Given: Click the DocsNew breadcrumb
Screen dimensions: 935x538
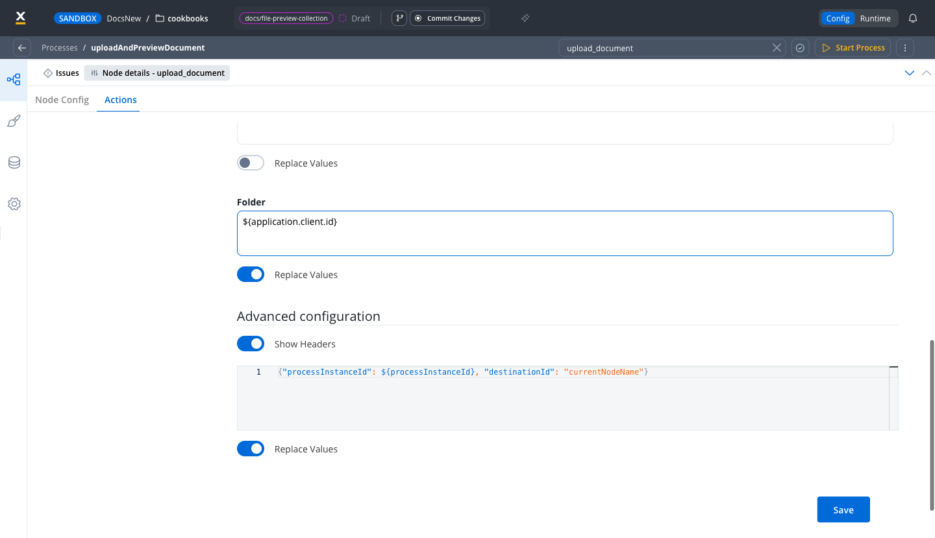Looking at the screenshot, I should tap(124, 18).
